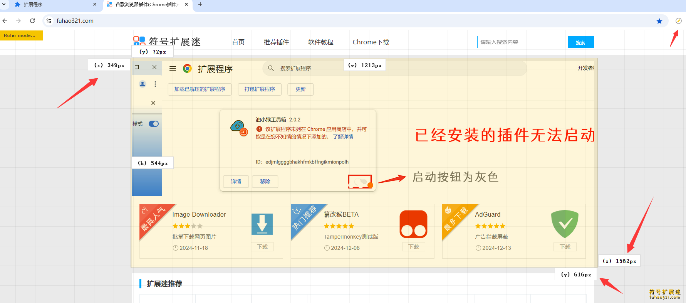Viewport: 686px width, 303px height.
Task: Click the 篡改猴BETA title
Action: click(341, 214)
